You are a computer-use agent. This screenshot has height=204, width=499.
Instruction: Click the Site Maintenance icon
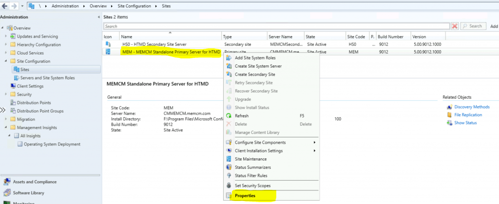229,159
